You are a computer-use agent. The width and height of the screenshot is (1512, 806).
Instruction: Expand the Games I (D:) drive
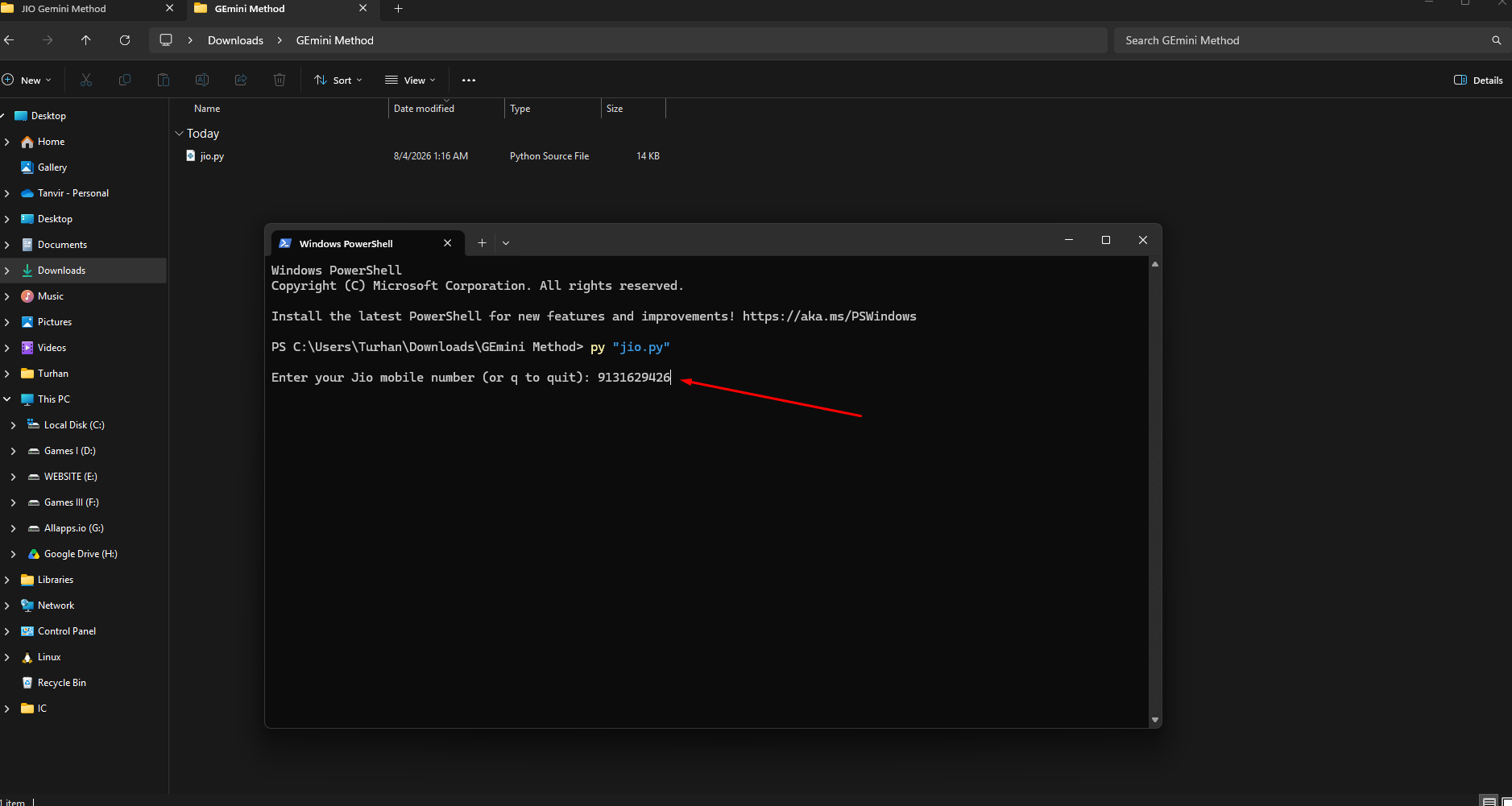13,451
